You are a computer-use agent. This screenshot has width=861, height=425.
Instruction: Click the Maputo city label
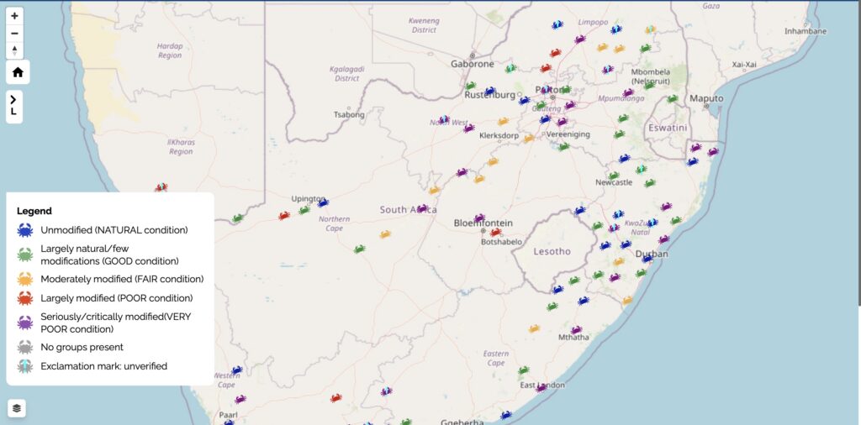click(x=706, y=98)
